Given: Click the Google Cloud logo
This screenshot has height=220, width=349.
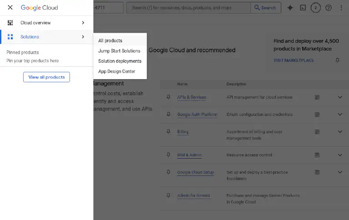Looking at the screenshot, I should pos(39,8).
